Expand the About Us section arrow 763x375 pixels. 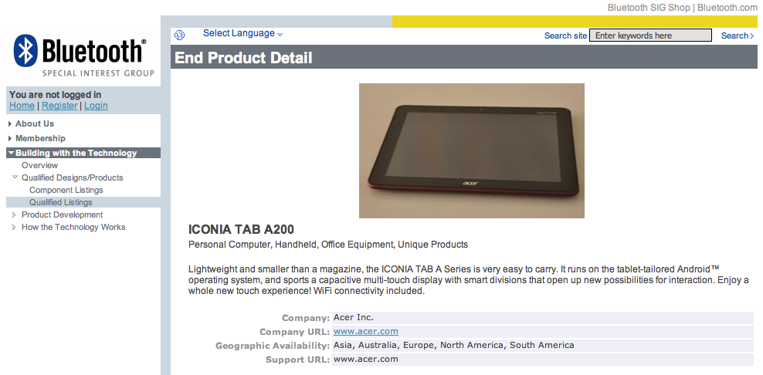click(x=10, y=124)
